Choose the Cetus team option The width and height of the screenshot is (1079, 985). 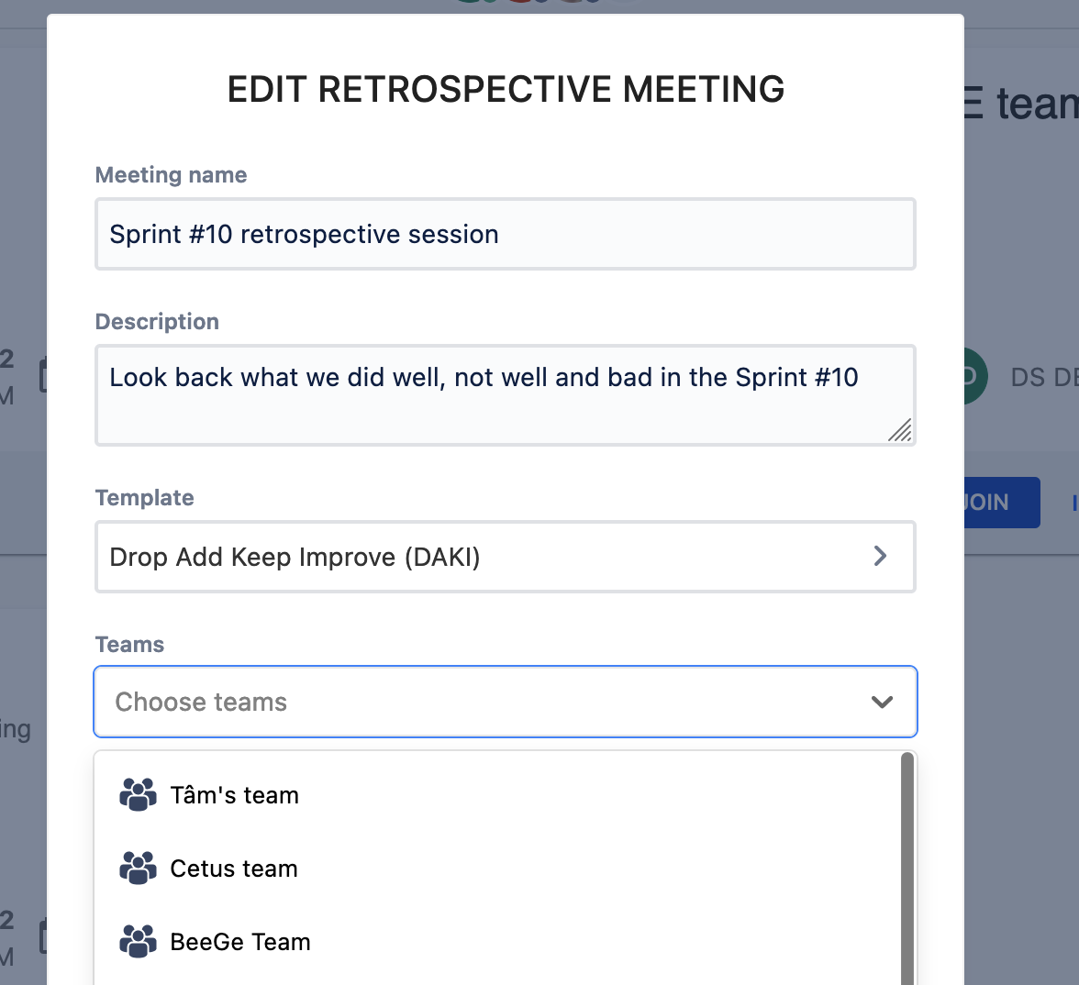pyautogui.click(x=234, y=869)
